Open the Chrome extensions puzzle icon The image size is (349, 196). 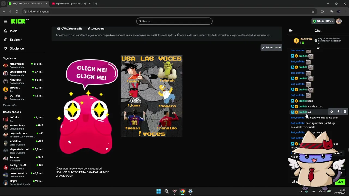[x=322, y=11]
